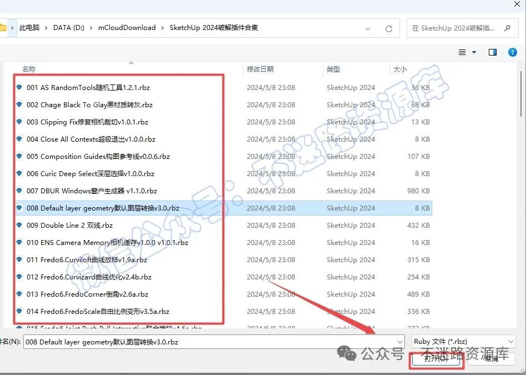526x375 pixels.
Task: Click the 432 KB size cell
Action: [x=418, y=225]
